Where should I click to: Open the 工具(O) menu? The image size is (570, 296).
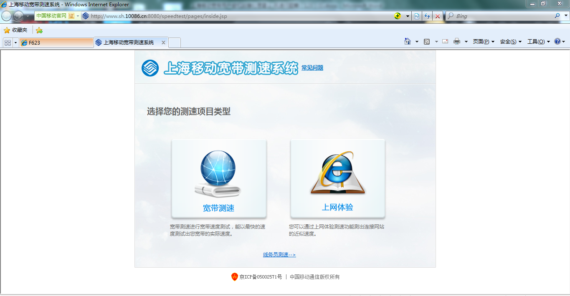[x=539, y=42]
